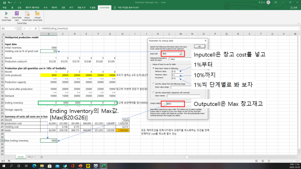Save the workbook from Quick Access toolbar

5,3
